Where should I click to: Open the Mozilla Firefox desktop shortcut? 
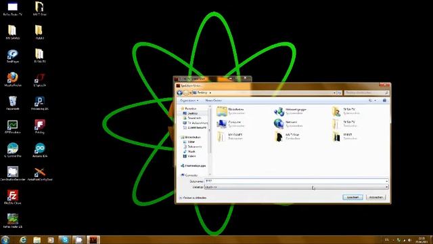click(x=13, y=79)
